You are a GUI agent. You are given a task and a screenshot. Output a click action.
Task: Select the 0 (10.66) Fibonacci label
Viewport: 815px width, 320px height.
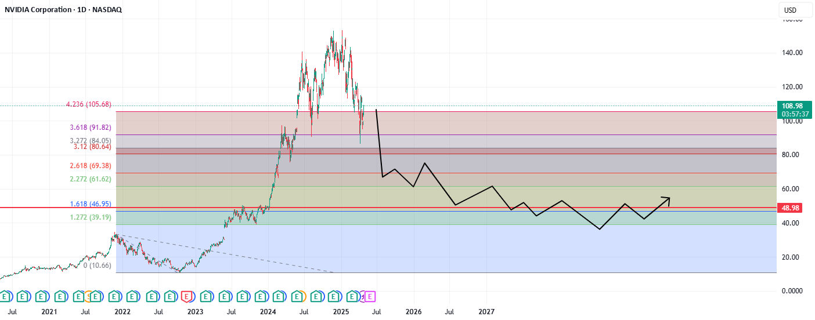click(x=97, y=266)
